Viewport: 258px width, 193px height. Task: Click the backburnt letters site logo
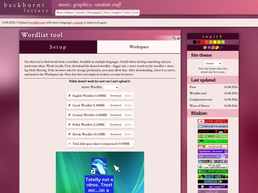pyautogui.click(x=26, y=8)
